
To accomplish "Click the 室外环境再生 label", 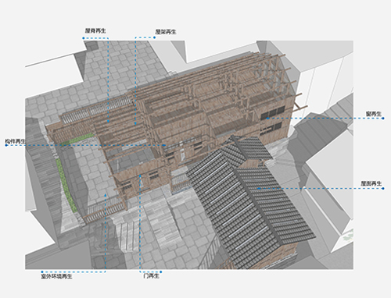I will [x=56, y=276].
